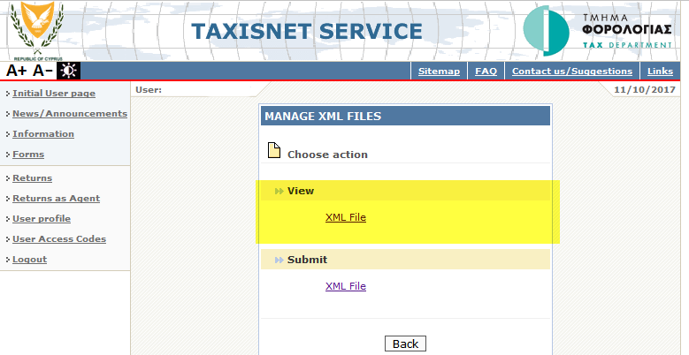Viewport: 689px width, 355px height.
Task: Go to Contact us/Suggestions
Action: click(x=572, y=72)
